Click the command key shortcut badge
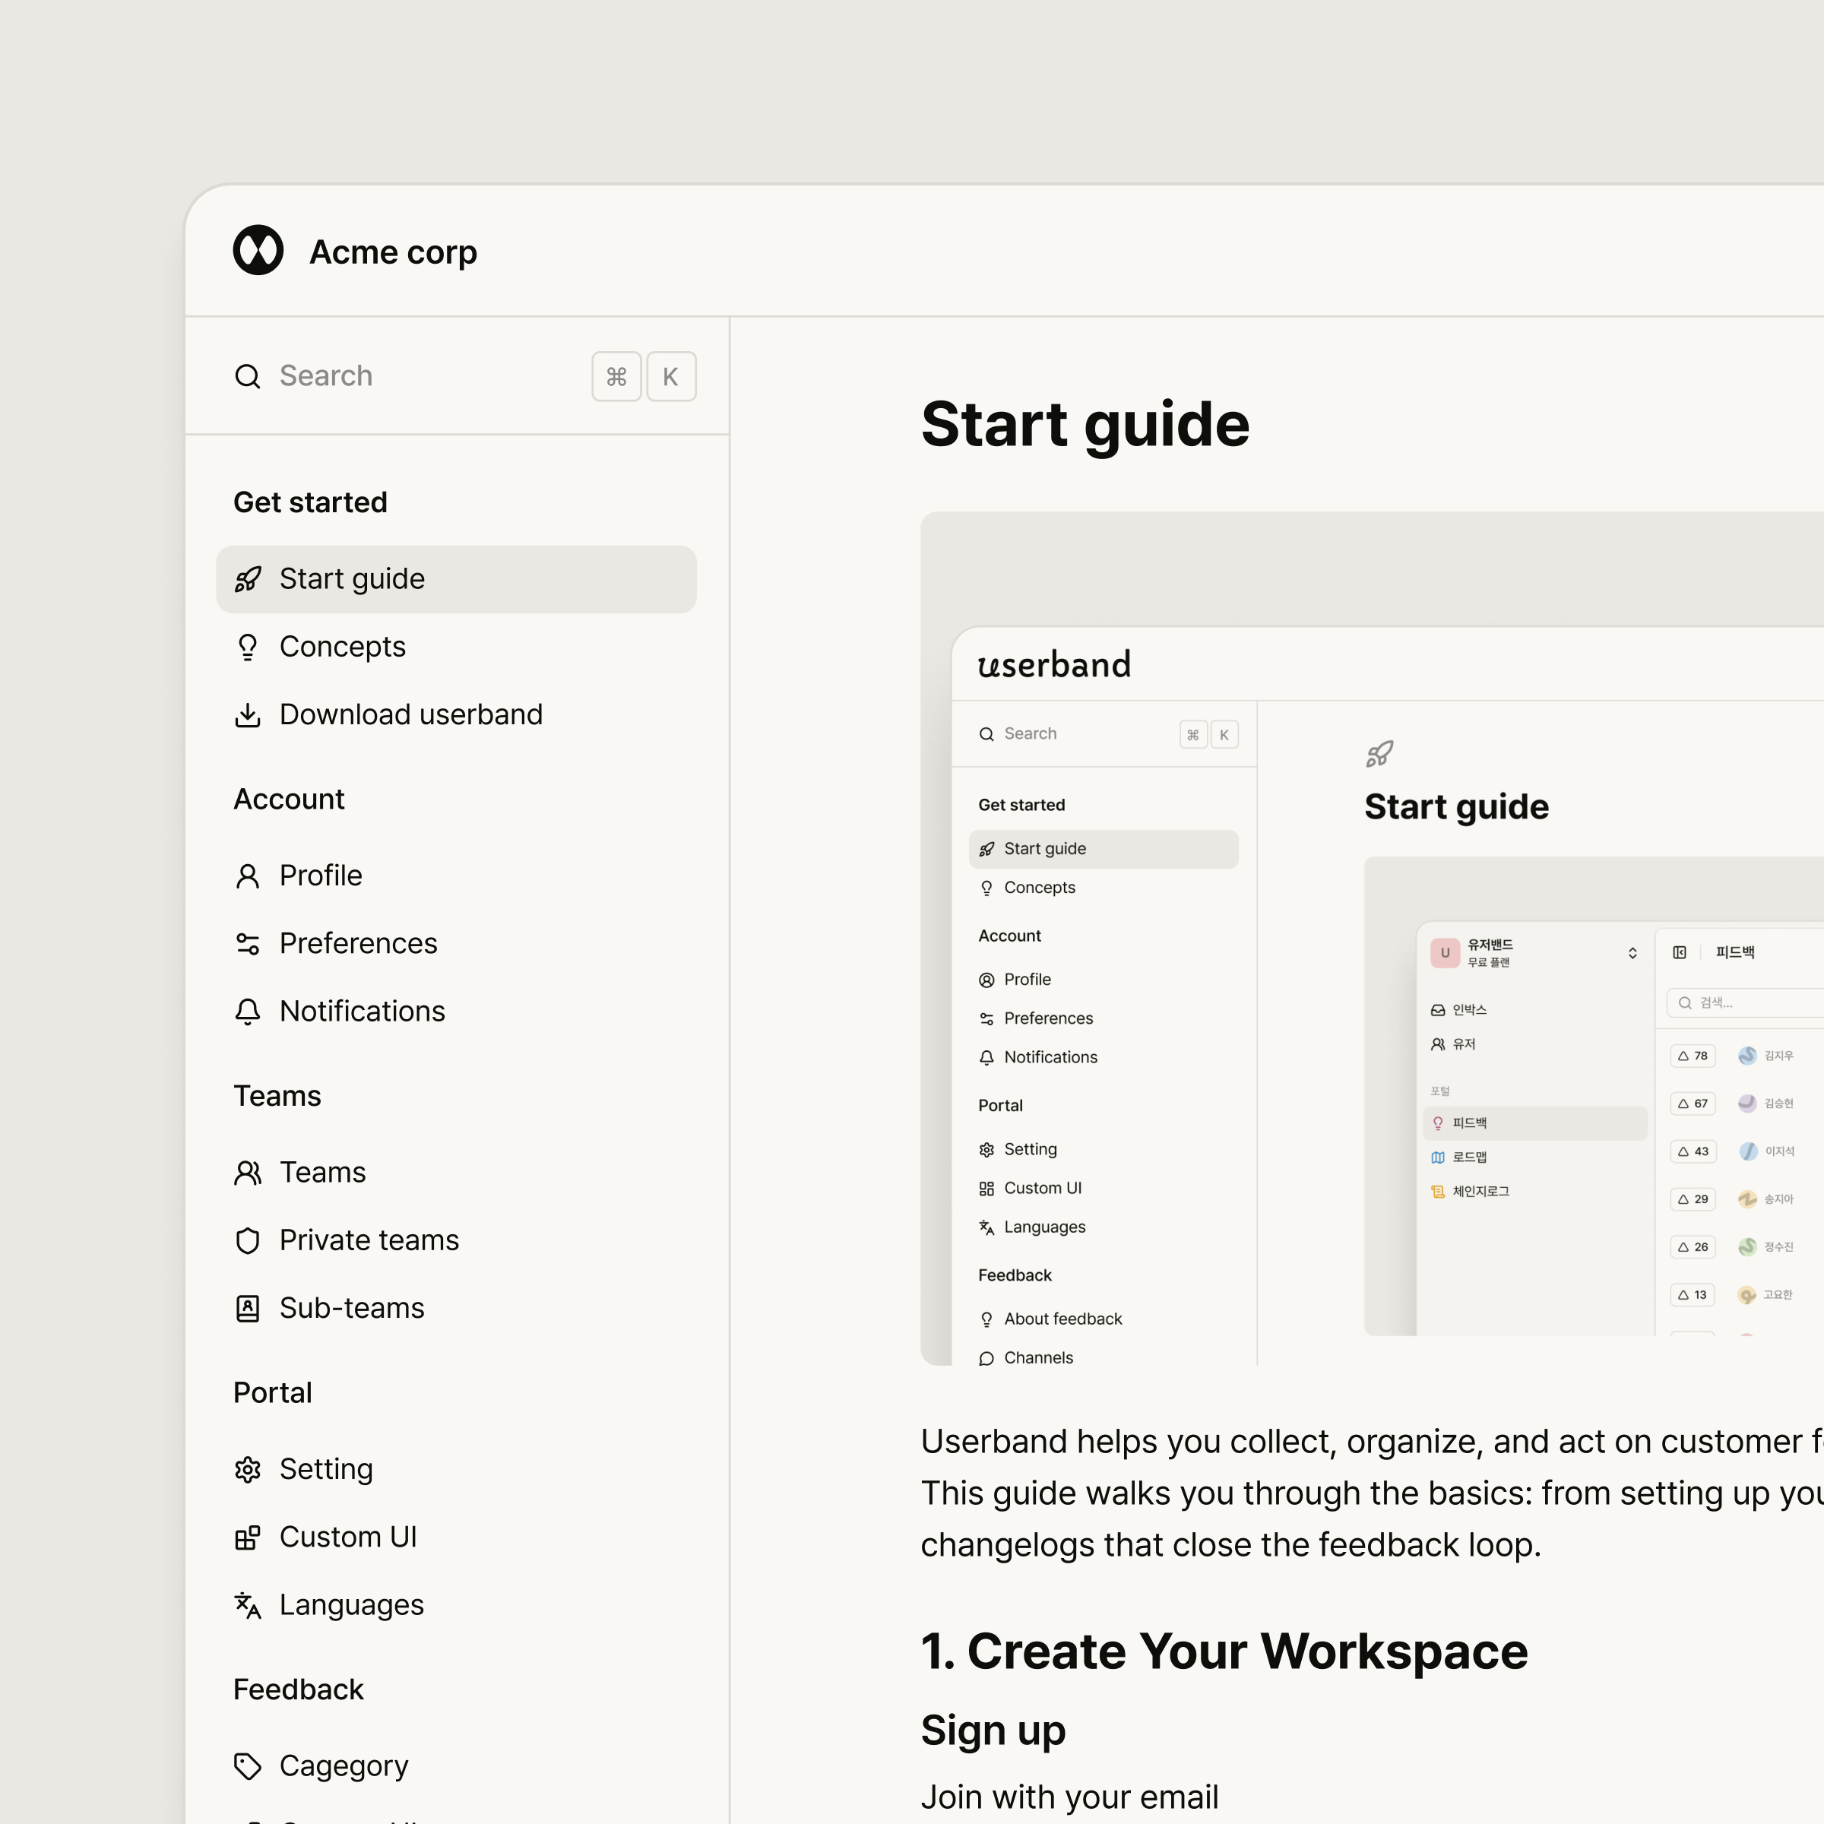Image resolution: width=1824 pixels, height=1824 pixels. [616, 377]
